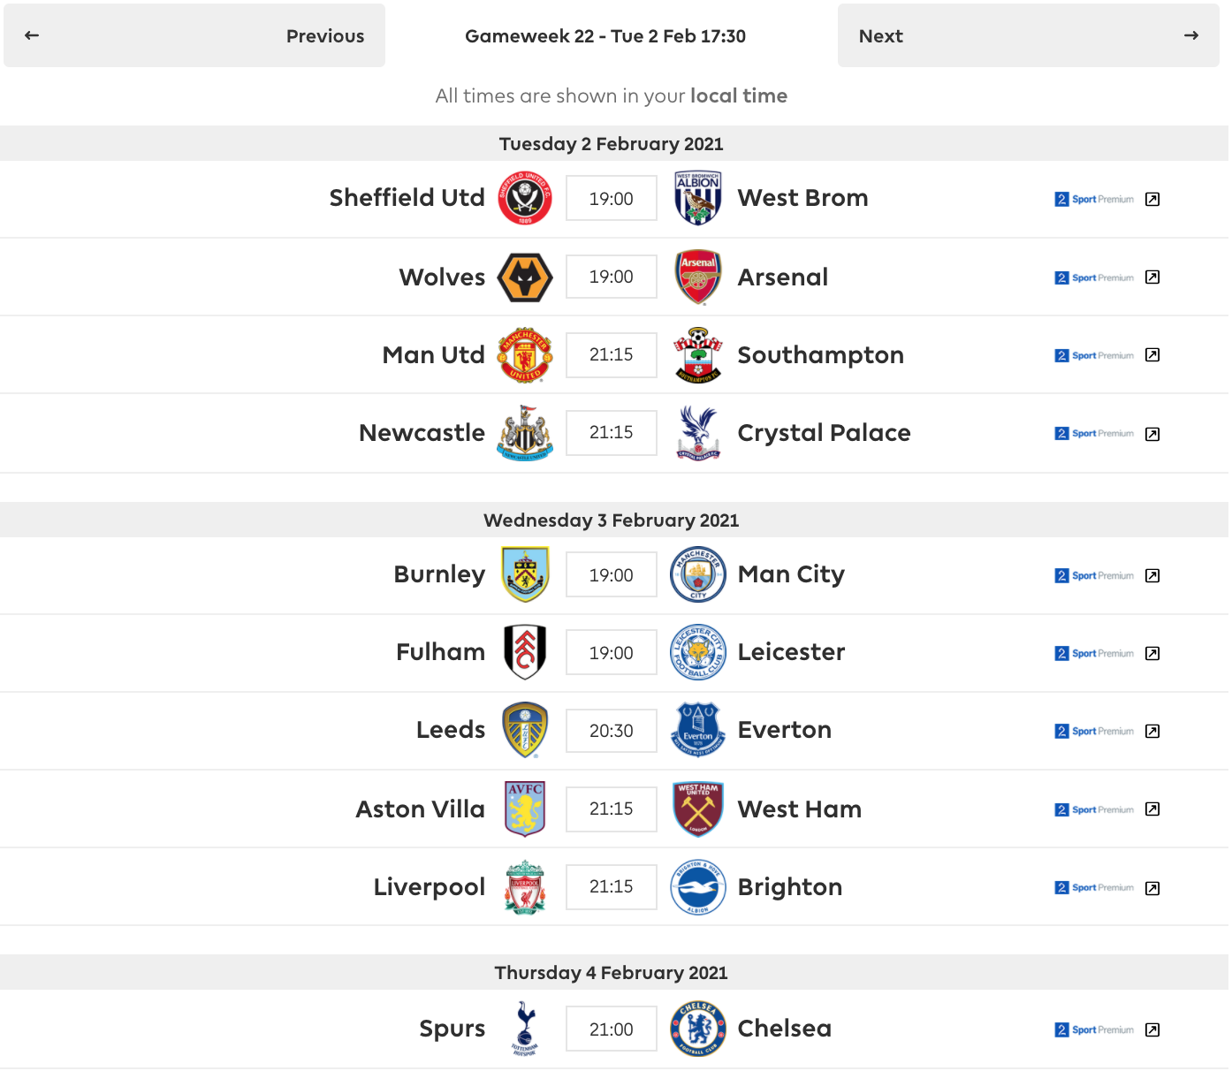Open external link icon for Wolves vs Arsenal
This screenshot has height=1071, width=1232.
coord(1152,277)
